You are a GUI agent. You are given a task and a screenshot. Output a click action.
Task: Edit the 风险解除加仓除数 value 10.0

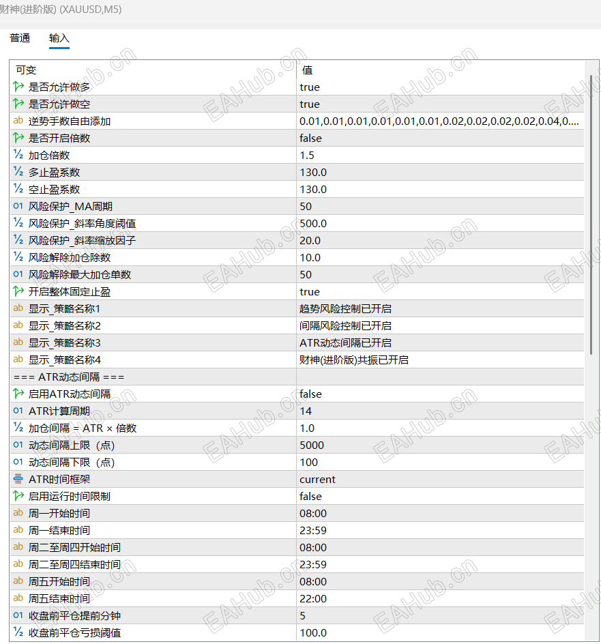[310, 257]
